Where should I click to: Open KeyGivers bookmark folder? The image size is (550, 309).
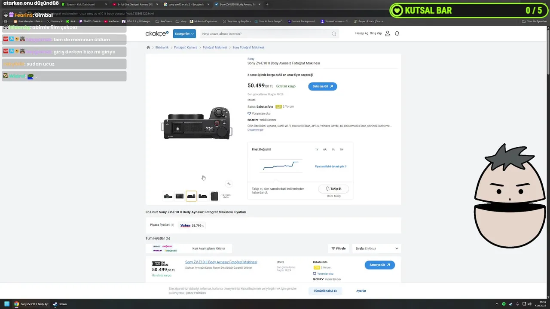(x=164, y=21)
